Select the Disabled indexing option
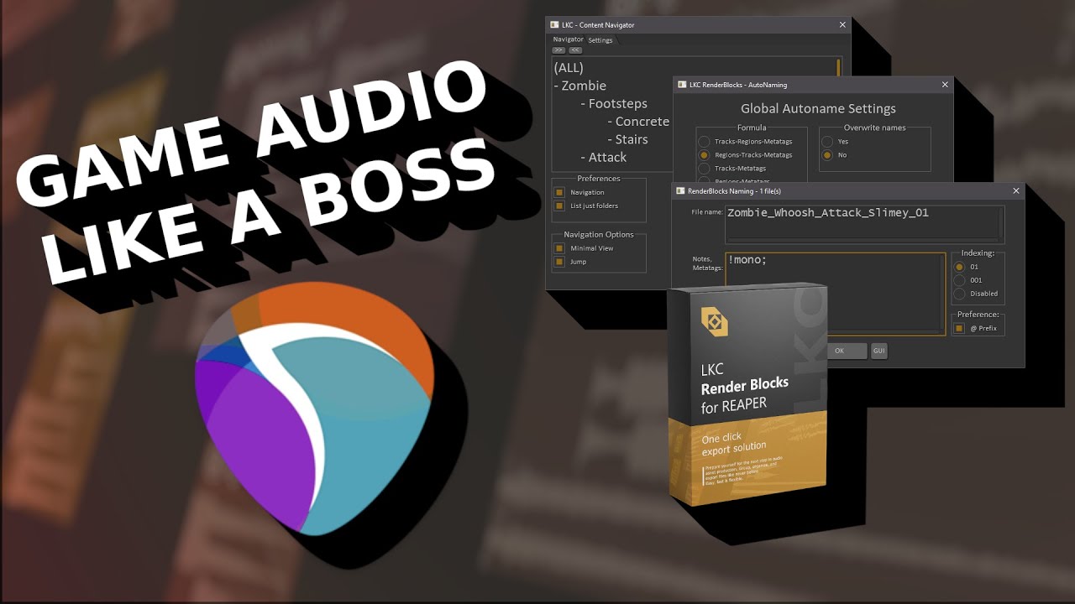This screenshot has width=1075, height=604. 959,294
